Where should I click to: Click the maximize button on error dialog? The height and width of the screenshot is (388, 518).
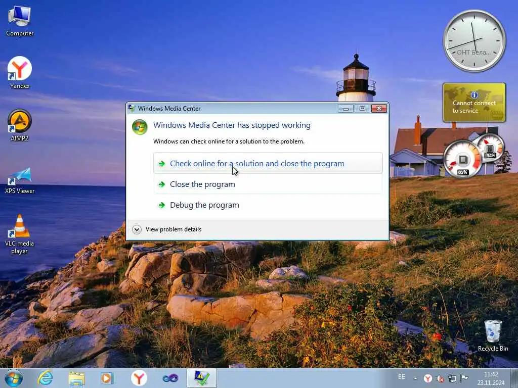[362, 108]
